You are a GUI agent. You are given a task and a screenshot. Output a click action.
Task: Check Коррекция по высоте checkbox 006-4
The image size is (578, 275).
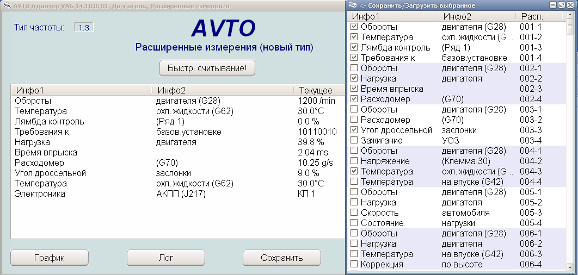tap(354, 264)
